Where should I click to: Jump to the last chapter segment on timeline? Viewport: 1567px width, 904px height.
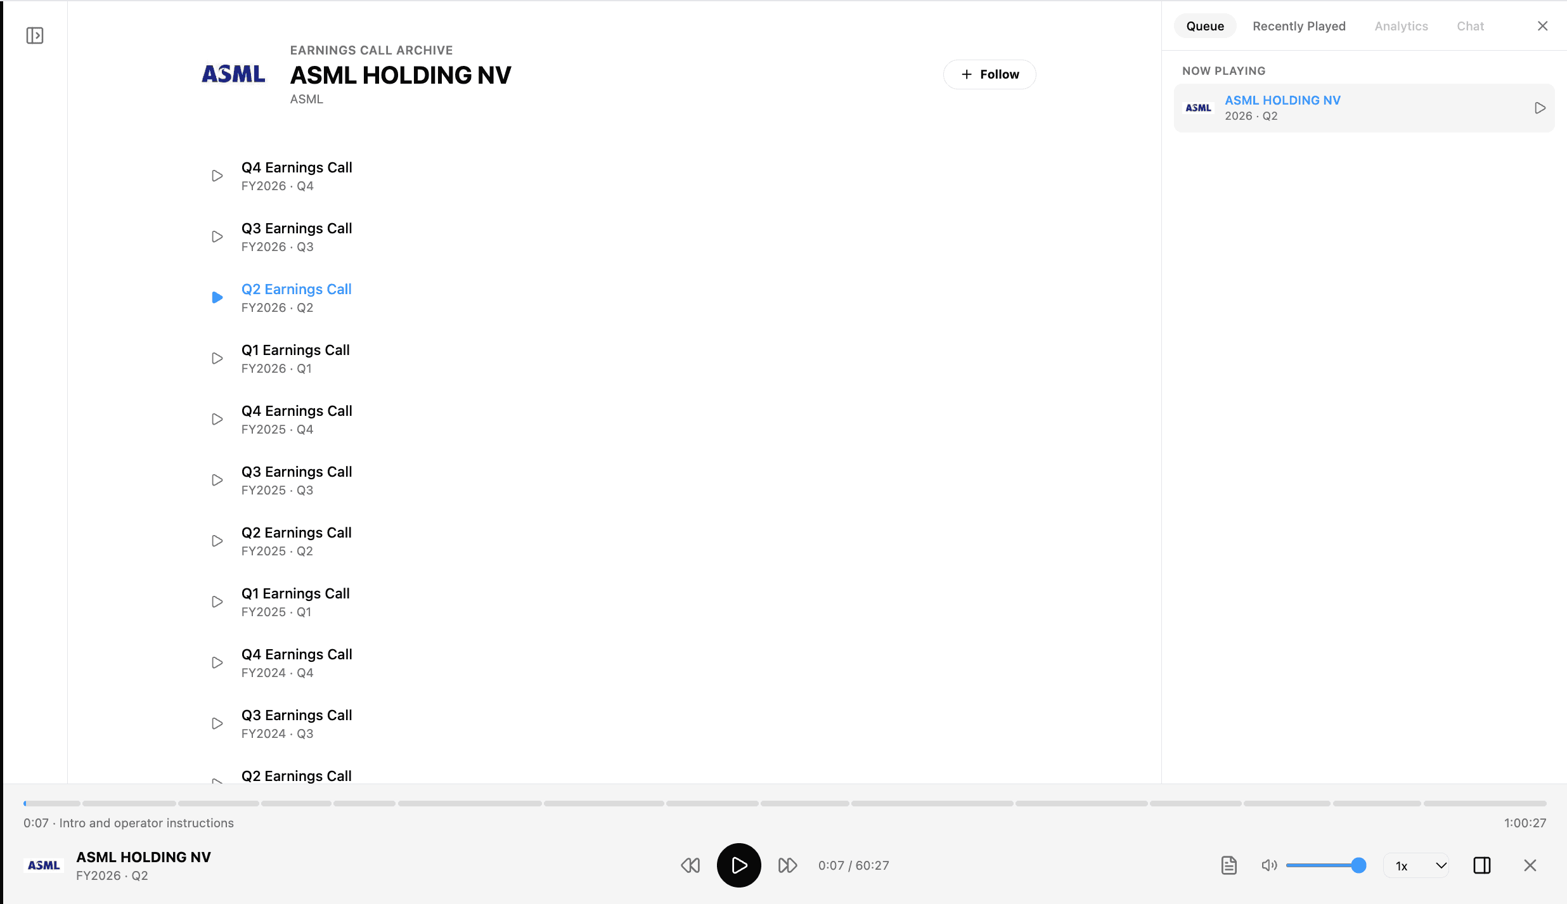click(1485, 803)
